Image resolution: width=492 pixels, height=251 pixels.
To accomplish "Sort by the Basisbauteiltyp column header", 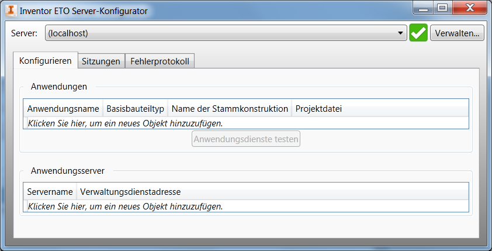I will [x=135, y=109].
